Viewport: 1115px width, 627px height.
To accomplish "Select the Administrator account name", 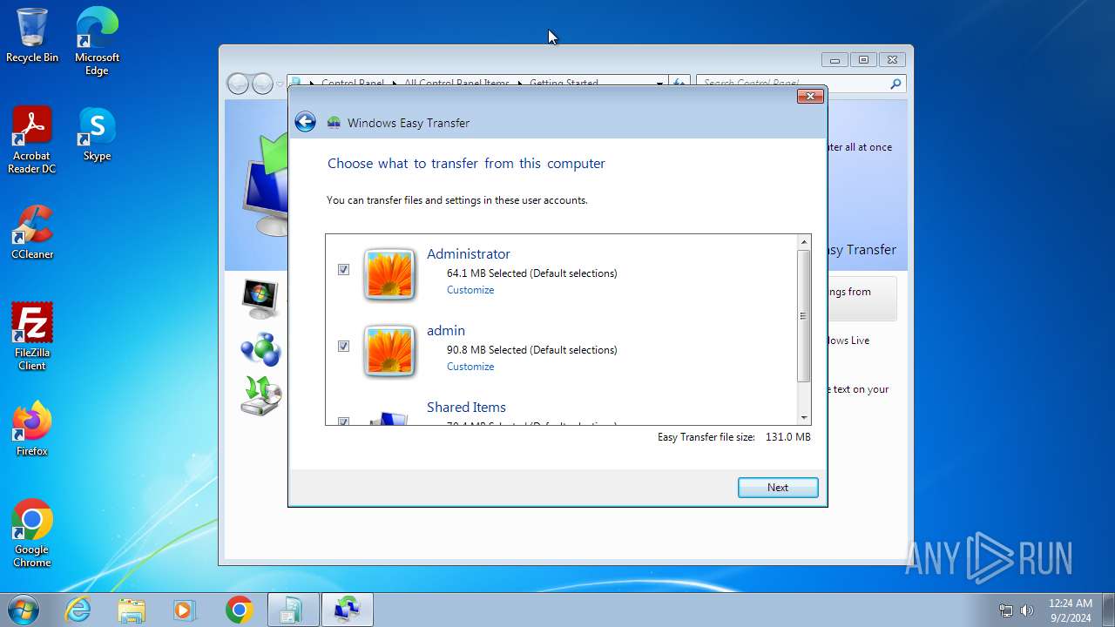I will pyautogui.click(x=469, y=253).
